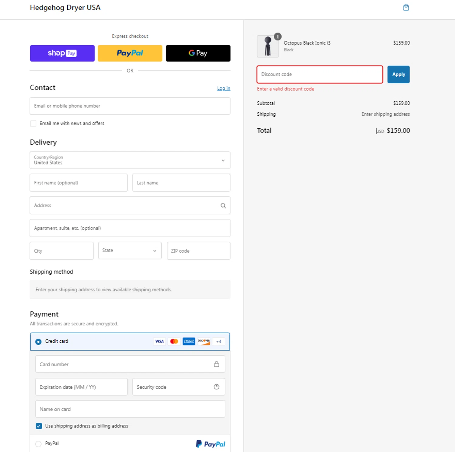This screenshot has width=455, height=452.
Task: Select the Credit card radio option
Action: 39,342
